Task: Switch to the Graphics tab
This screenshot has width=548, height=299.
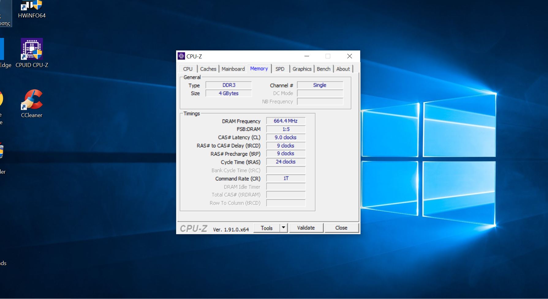Action: tap(302, 69)
